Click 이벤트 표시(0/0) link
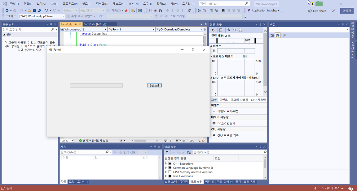This screenshot has height=191, width=357. (x=228, y=111)
